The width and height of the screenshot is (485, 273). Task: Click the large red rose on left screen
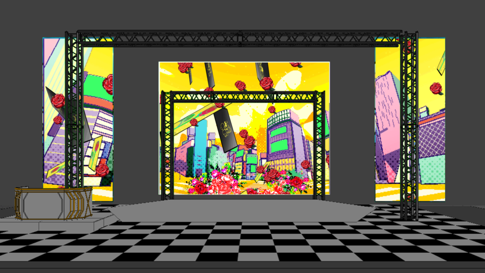pos(58,100)
